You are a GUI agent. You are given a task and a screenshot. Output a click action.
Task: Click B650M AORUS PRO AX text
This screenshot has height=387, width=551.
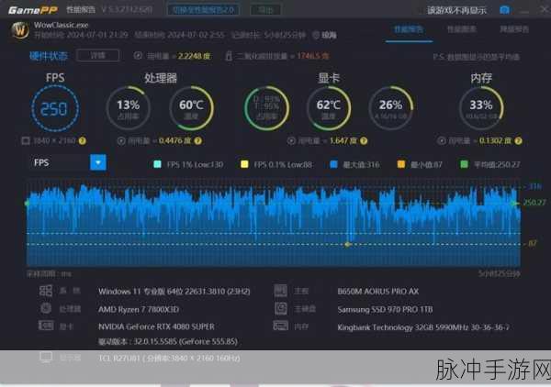click(378, 292)
